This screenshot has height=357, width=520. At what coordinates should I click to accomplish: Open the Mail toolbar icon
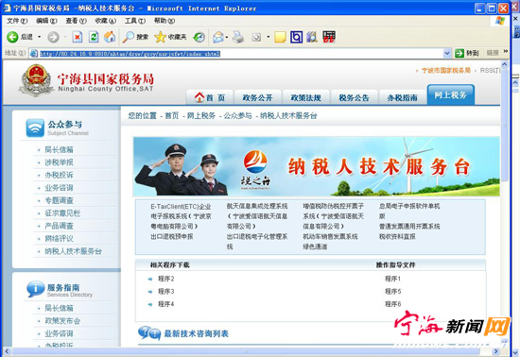tap(217, 37)
